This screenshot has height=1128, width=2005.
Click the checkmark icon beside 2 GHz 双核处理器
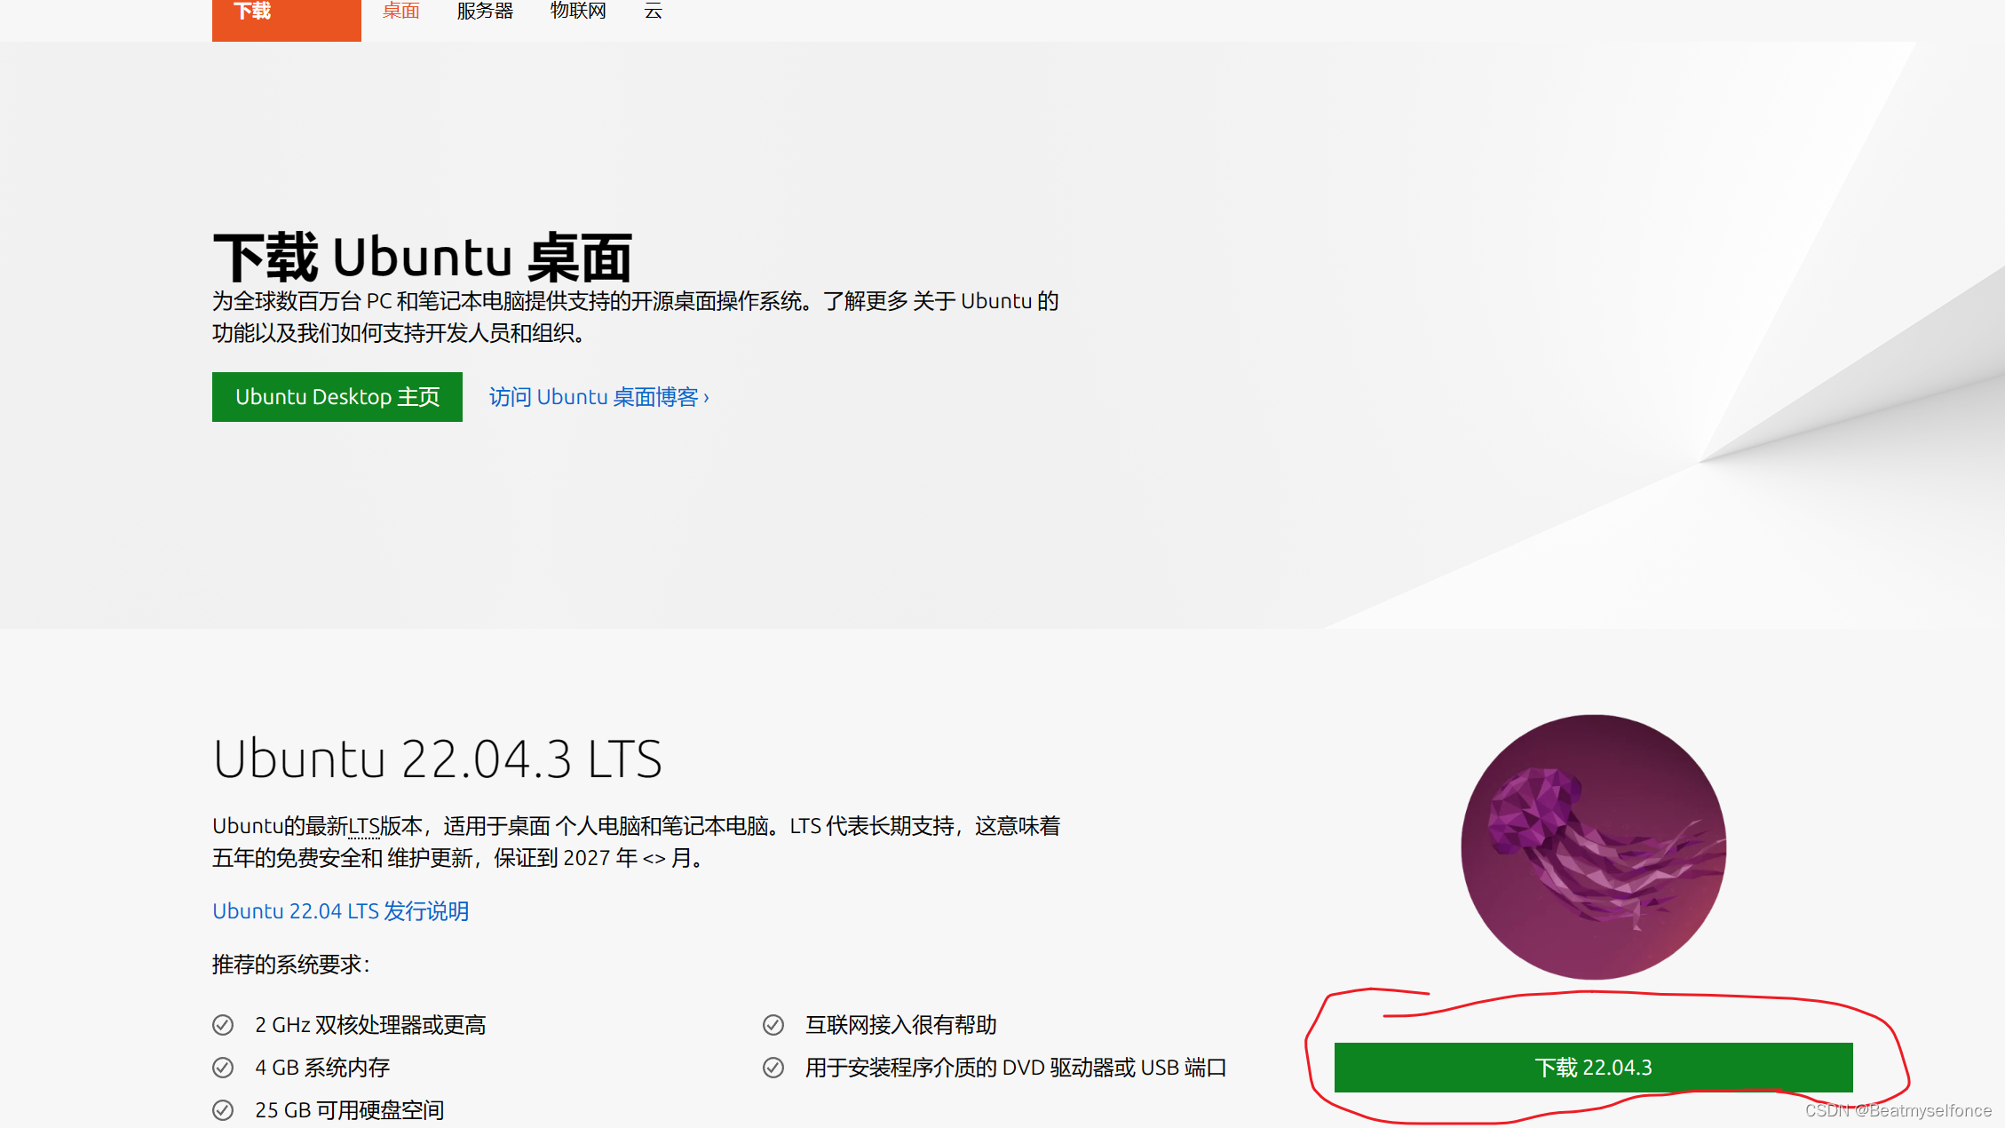[222, 1024]
